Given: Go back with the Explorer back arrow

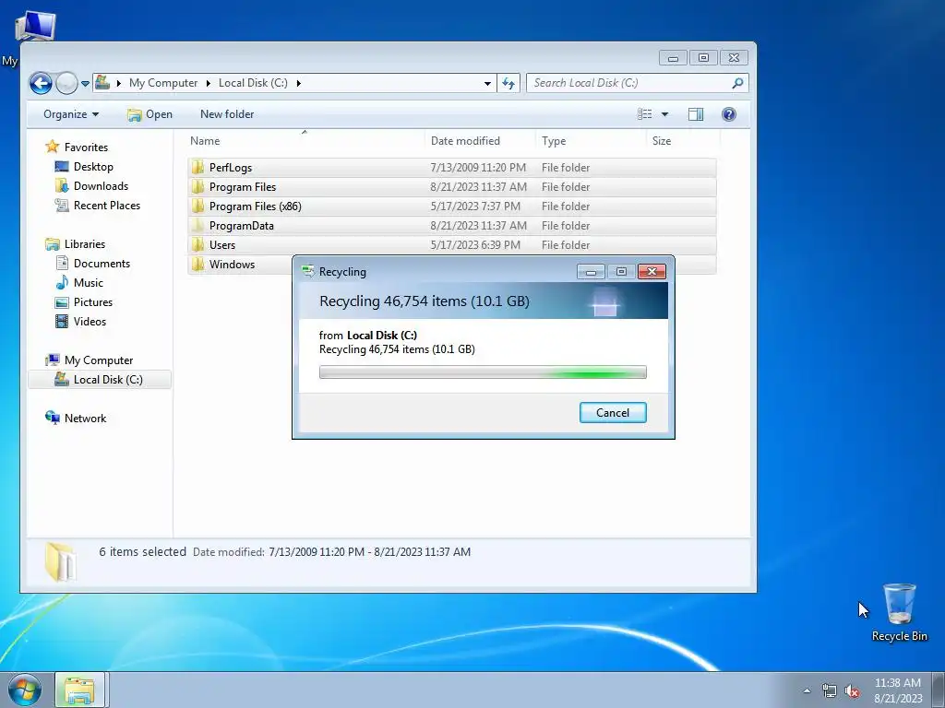Looking at the screenshot, I should tap(41, 83).
